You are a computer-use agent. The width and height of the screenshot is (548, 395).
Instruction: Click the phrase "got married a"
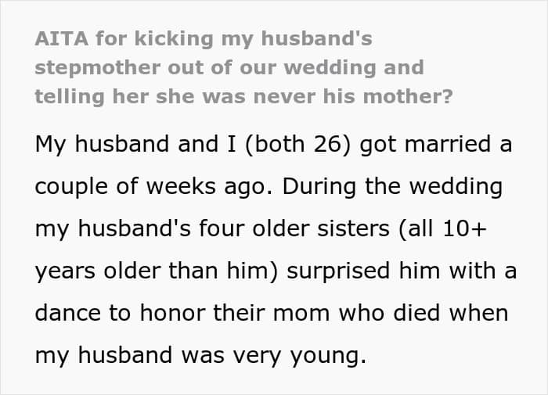[x=436, y=145]
